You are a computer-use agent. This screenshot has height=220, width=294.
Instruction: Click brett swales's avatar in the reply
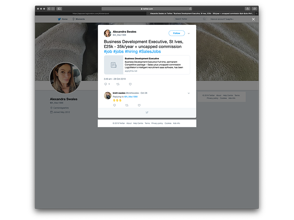tap(108, 95)
